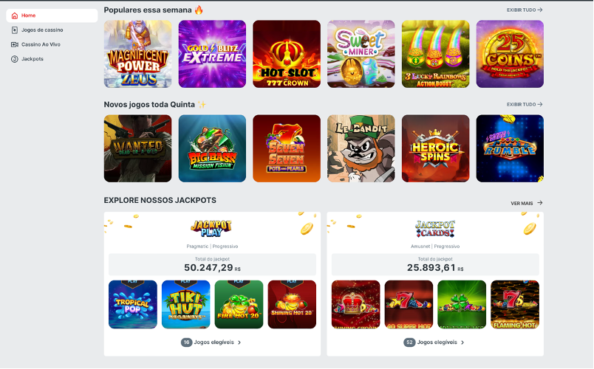Click the Jogos de cassino card icon
The height and width of the screenshot is (369, 594).
pos(15,30)
